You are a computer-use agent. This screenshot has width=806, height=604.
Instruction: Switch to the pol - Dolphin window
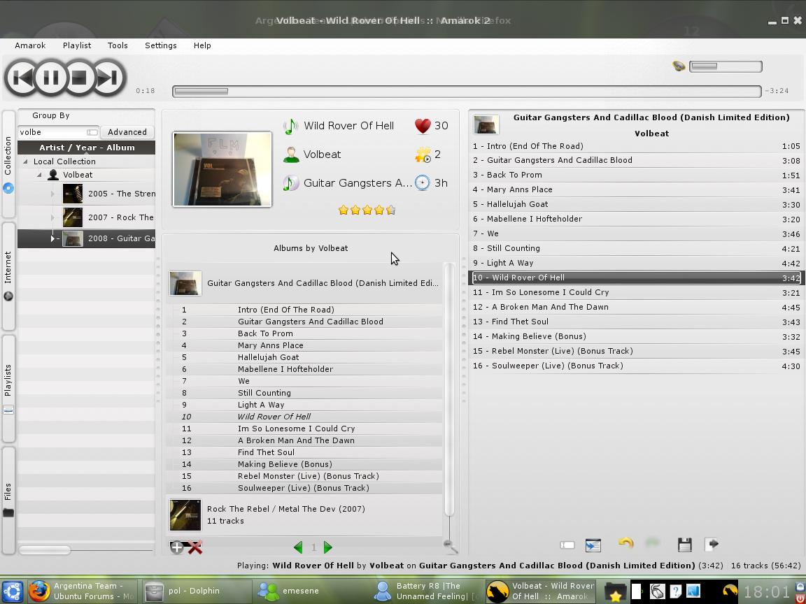click(x=197, y=591)
